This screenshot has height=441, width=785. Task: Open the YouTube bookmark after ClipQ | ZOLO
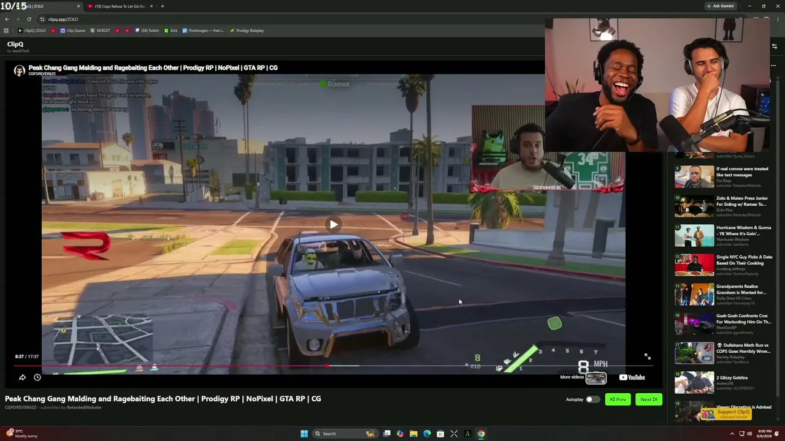(53, 31)
